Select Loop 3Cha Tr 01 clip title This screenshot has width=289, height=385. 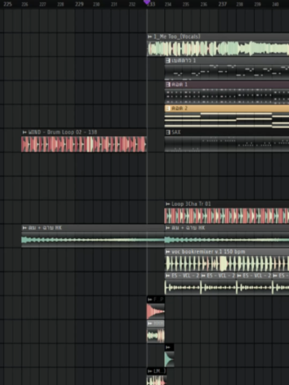coord(191,204)
